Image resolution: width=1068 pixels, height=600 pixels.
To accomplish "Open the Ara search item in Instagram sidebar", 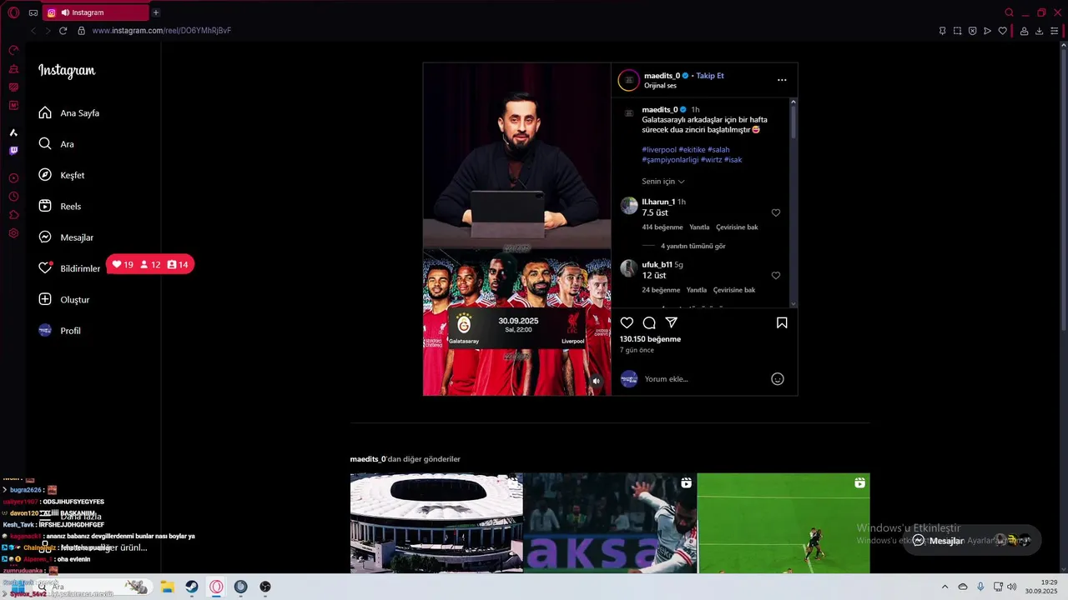I will click(x=57, y=144).
